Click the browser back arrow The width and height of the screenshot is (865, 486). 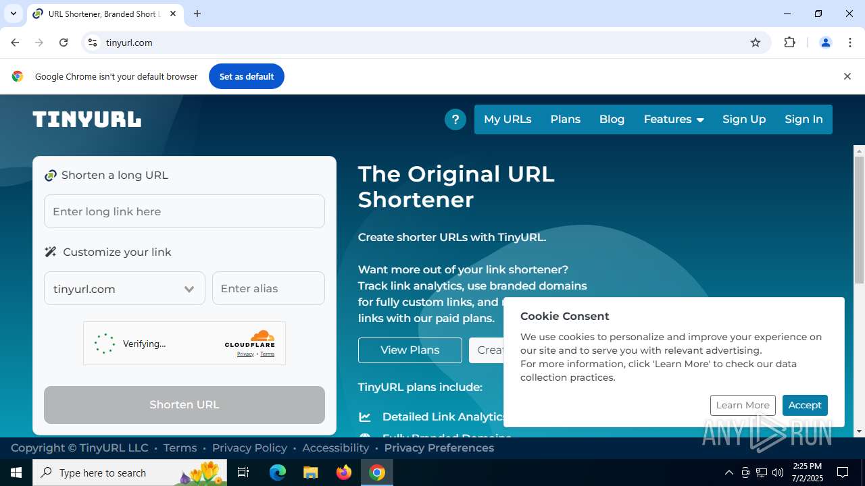click(x=15, y=43)
